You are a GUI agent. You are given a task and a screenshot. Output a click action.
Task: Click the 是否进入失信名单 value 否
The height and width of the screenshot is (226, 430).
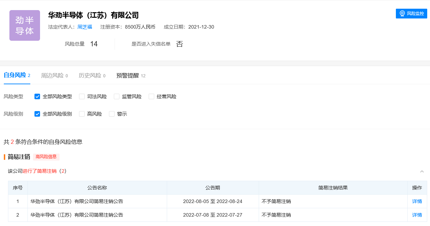click(x=179, y=44)
